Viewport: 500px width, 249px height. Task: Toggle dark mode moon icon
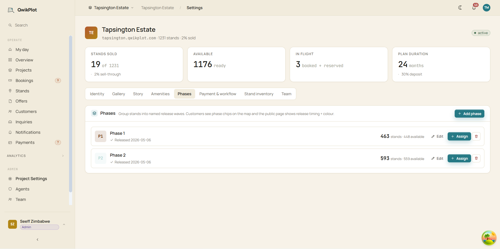coord(460,8)
